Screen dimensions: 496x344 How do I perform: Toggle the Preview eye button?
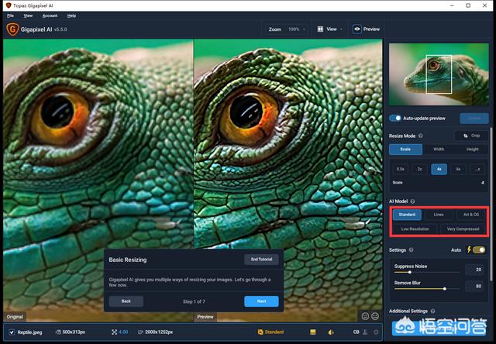(x=357, y=29)
